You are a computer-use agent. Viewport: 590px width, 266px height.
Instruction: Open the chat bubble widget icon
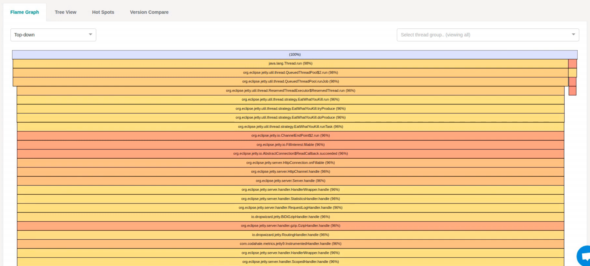pyautogui.click(x=584, y=256)
